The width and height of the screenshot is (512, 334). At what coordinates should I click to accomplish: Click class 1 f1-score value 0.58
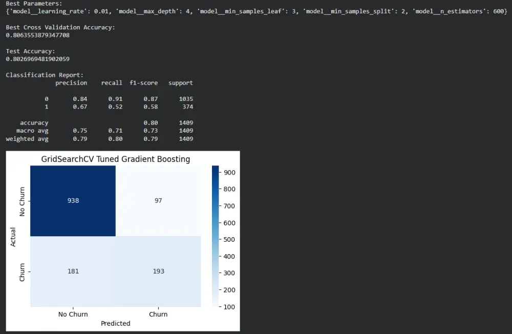point(151,107)
